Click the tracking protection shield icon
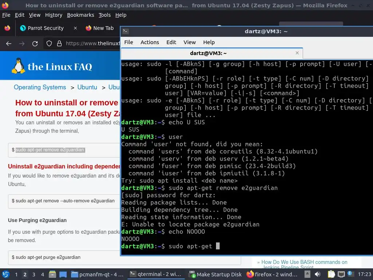The image size is (373, 280). [x=49, y=44]
